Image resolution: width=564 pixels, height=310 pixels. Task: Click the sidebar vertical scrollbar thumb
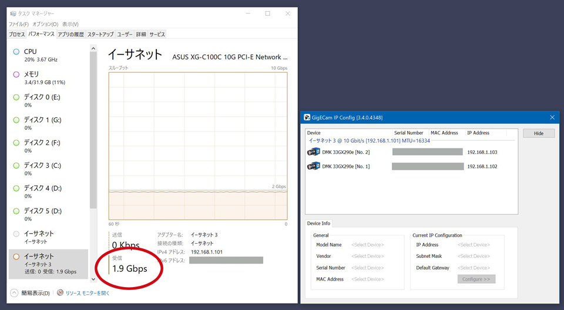pyautogui.click(x=93, y=130)
